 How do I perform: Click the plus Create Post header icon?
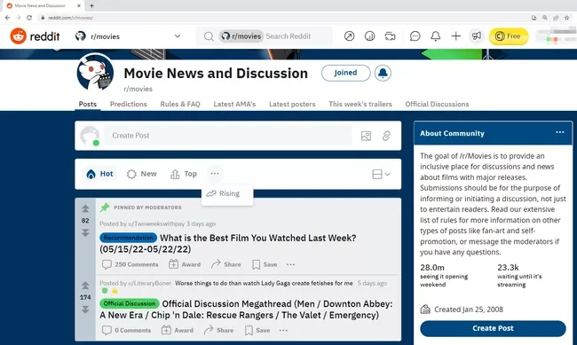pos(456,36)
